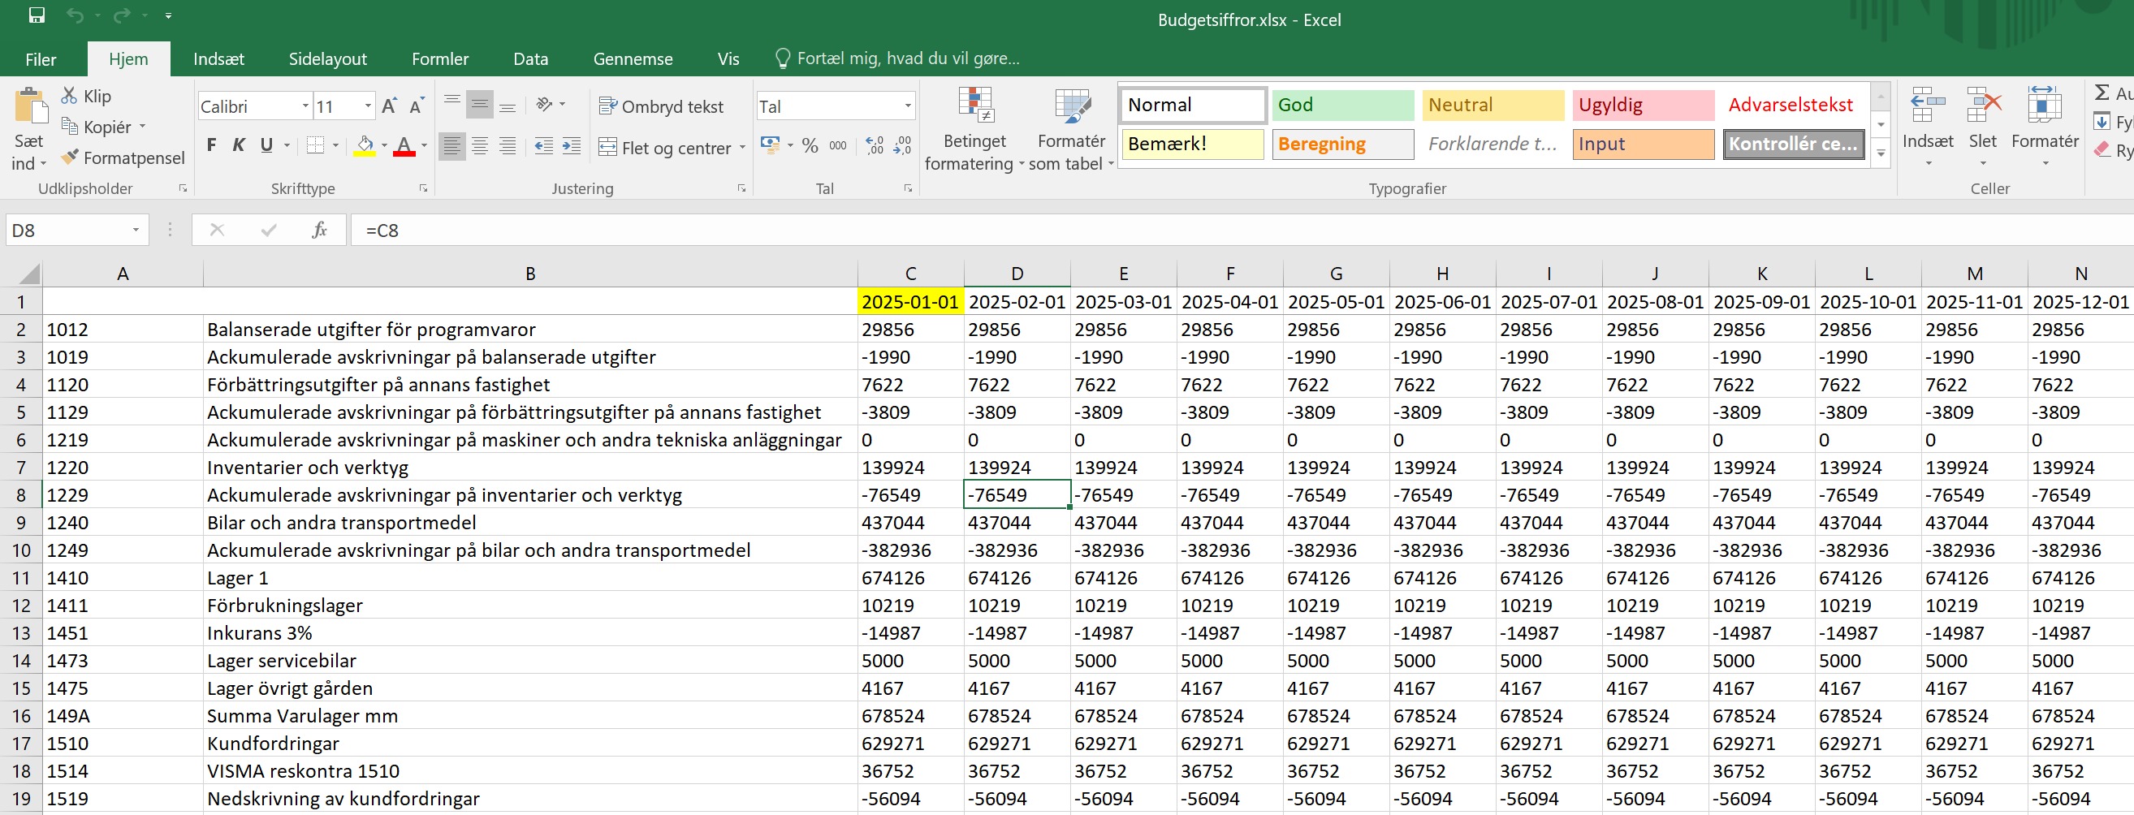Apply the Beregning cell style

tap(1342, 144)
